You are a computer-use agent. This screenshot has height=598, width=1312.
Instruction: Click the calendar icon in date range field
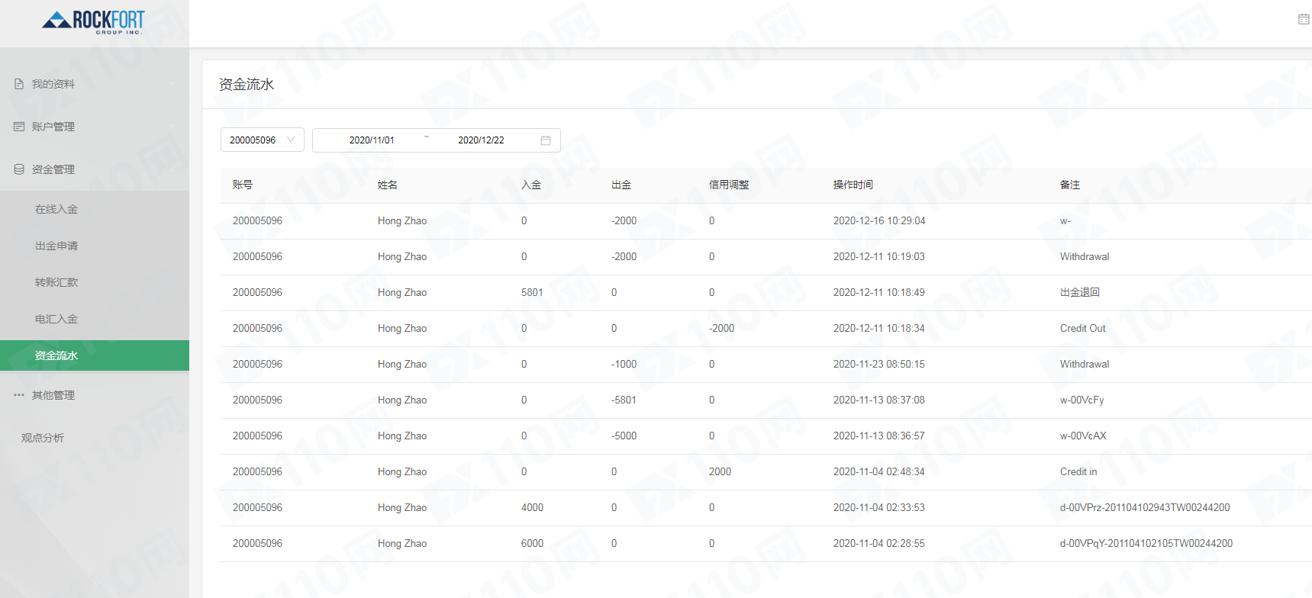tap(546, 140)
